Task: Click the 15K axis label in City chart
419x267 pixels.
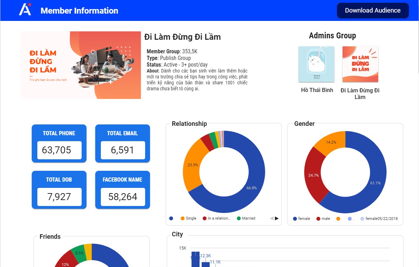Action: tap(183, 248)
